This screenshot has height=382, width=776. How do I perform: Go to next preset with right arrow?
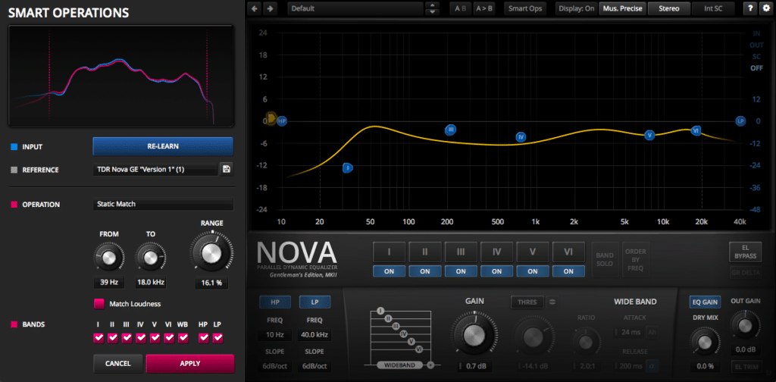point(270,8)
